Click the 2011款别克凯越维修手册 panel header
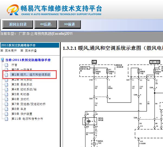 [30, 45]
